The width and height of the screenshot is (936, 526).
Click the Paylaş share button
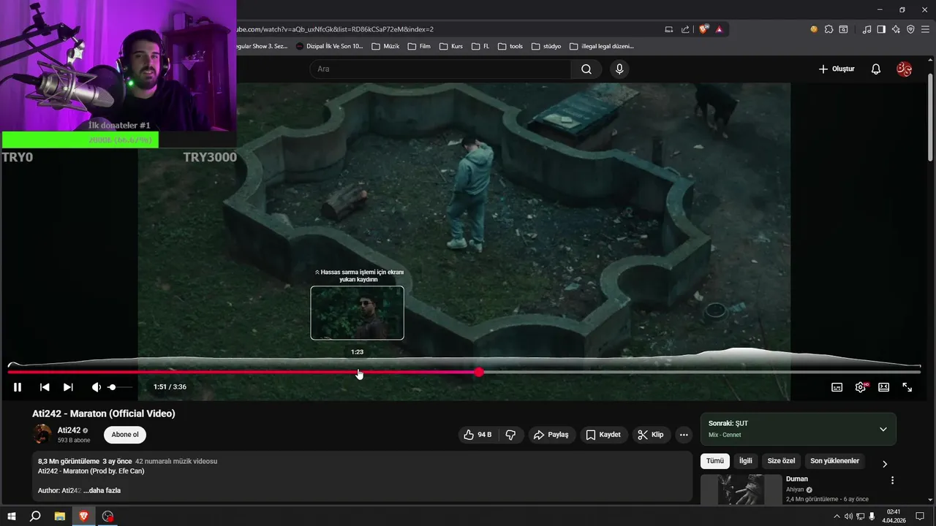(551, 435)
